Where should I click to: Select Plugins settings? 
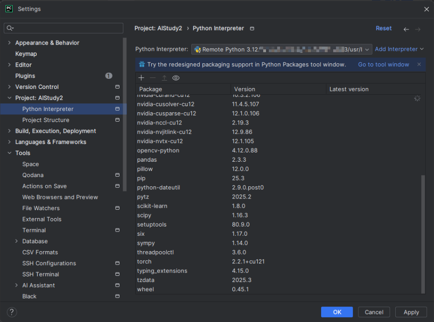(25, 76)
